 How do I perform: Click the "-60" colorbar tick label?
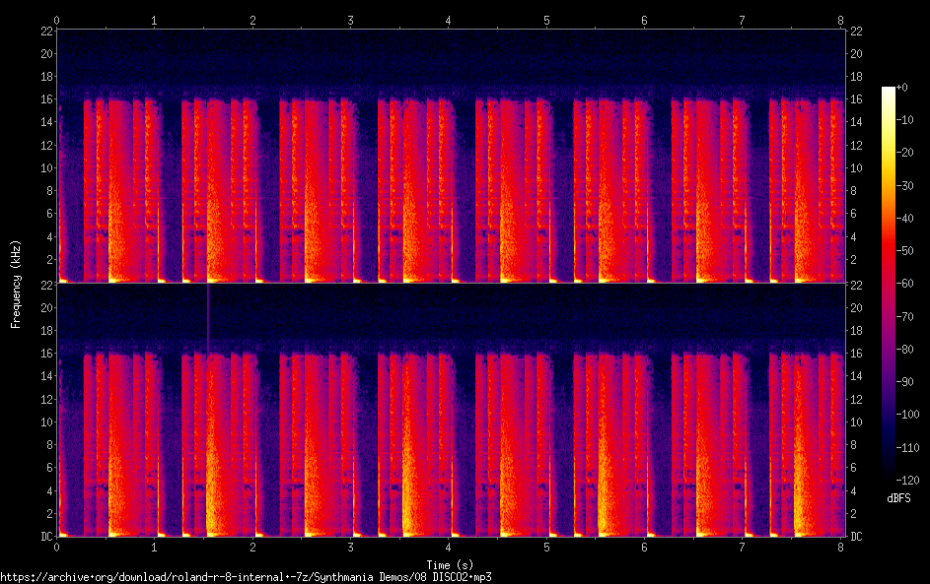[905, 284]
